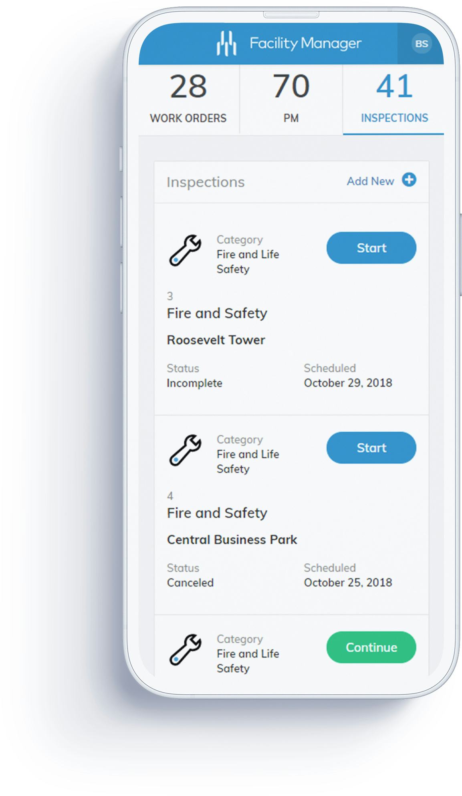Tap the Facility Manager bar-chart logo icon
The height and width of the screenshot is (796, 462).
(226, 43)
